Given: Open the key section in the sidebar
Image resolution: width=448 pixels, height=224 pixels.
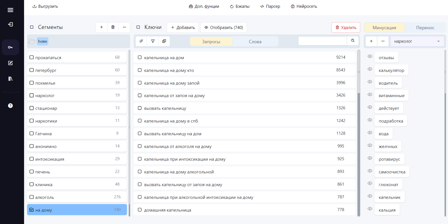Looking at the screenshot, I should point(10,47).
